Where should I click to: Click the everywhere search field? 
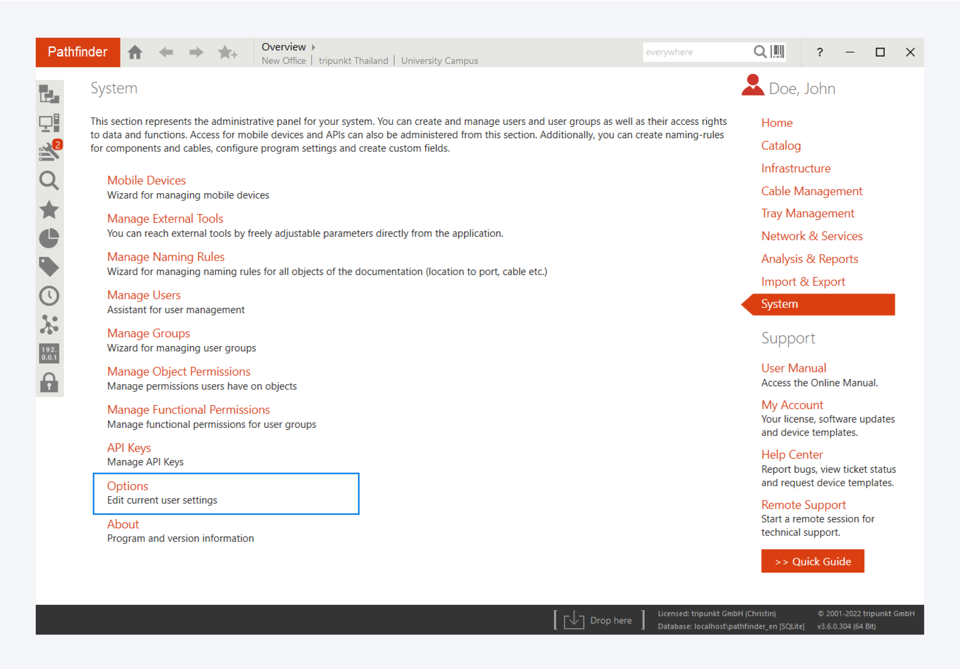(x=696, y=52)
